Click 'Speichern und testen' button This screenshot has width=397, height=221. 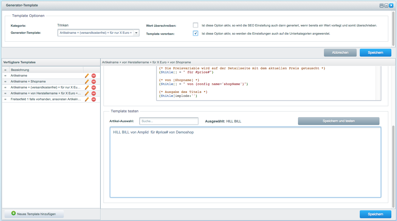pos(339,121)
